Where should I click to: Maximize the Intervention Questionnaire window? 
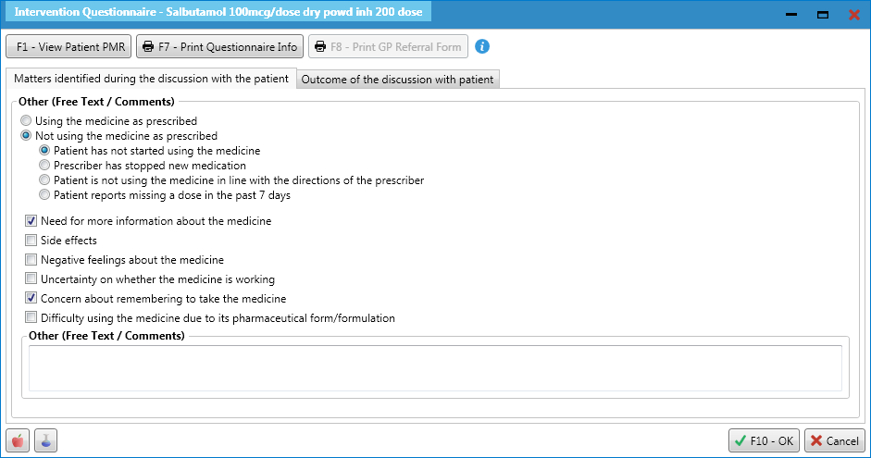(823, 15)
